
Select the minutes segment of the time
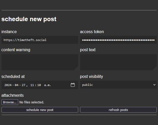tap(39, 85)
